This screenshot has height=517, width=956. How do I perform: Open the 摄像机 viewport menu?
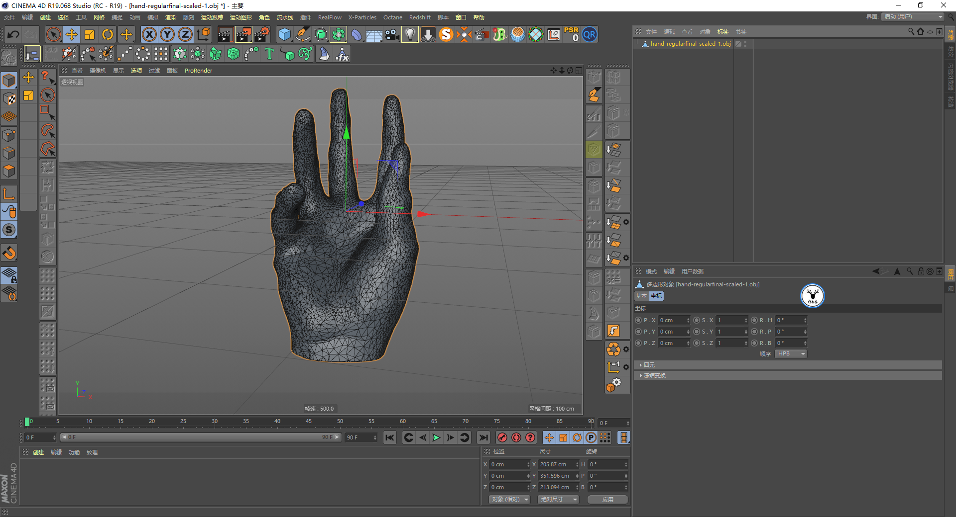click(98, 71)
